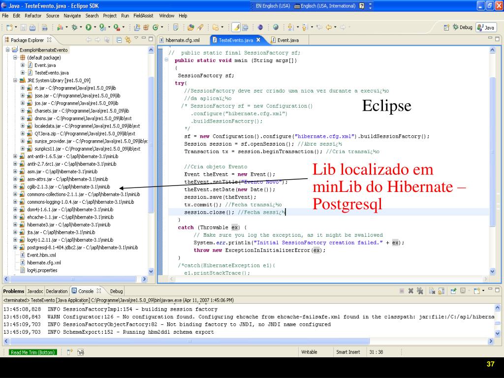504x378 pixels.
Task: Open the Package Explorer view menu triangle
Action: tap(136, 38)
